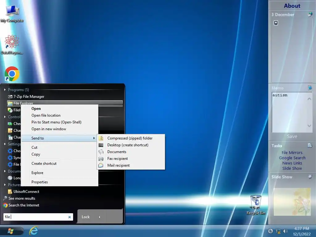Toggle the small square under 3 December
316x237 pixels.
[276, 23]
